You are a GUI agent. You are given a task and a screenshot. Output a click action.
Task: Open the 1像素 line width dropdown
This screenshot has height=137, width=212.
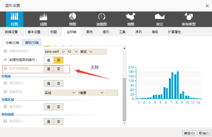coord(91,93)
